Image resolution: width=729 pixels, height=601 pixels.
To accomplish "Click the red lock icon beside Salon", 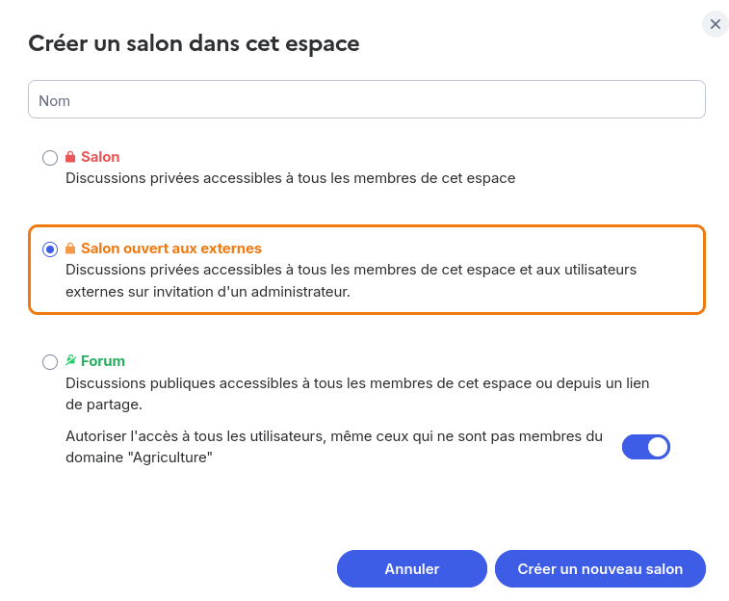I will [x=70, y=157].
